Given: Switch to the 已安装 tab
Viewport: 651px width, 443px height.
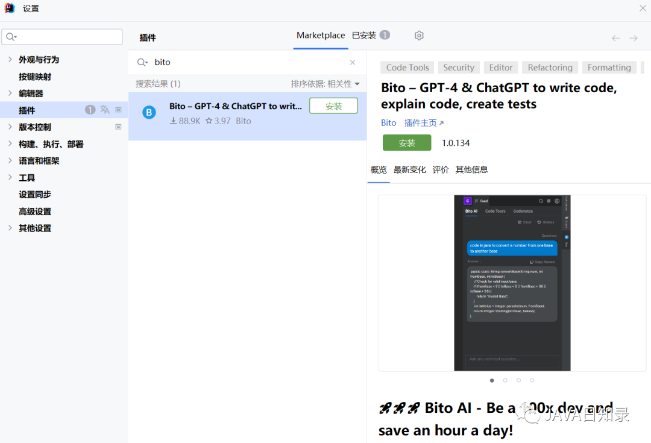Looking at the screenshot, I should coord(370,36).
